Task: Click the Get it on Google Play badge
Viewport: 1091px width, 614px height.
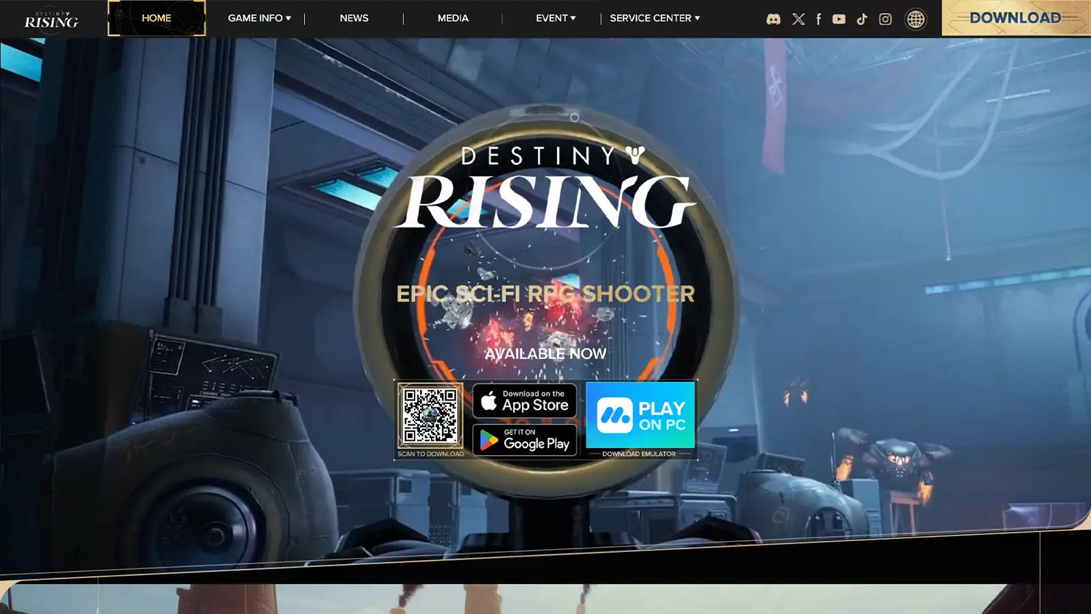Action: coord(524,441)
